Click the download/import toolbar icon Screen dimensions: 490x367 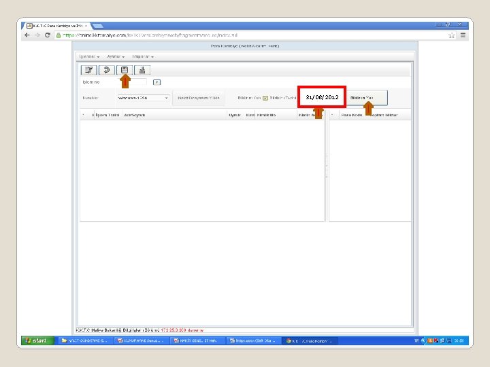point(142,70)
